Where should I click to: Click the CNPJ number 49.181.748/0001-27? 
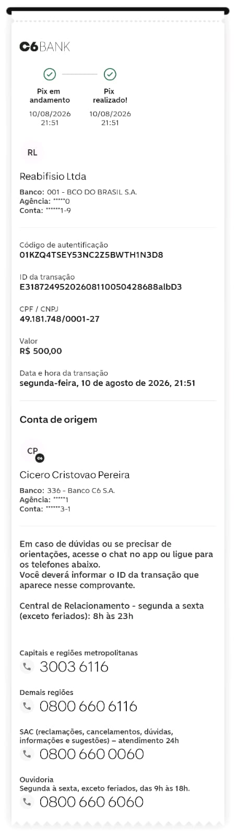coord(60,319)
